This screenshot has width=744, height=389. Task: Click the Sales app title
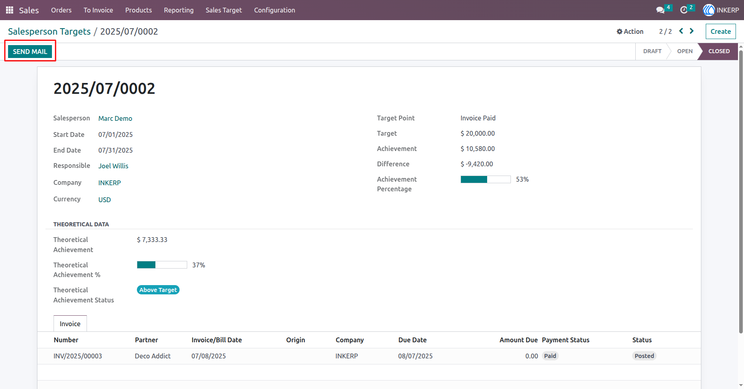coord(29,10)
